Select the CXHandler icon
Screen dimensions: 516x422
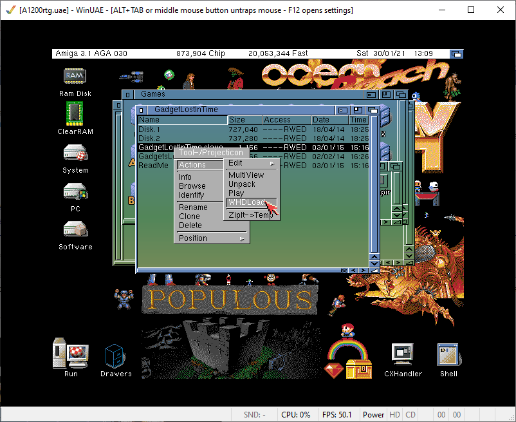tap(403, 354)
